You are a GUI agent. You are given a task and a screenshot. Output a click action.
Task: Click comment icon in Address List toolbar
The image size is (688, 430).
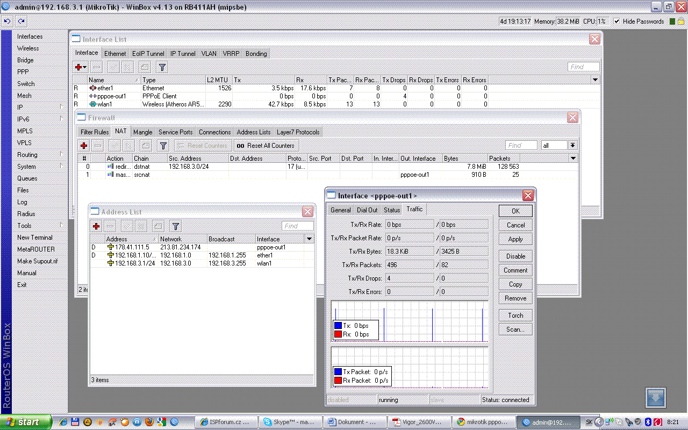(158, 226)
